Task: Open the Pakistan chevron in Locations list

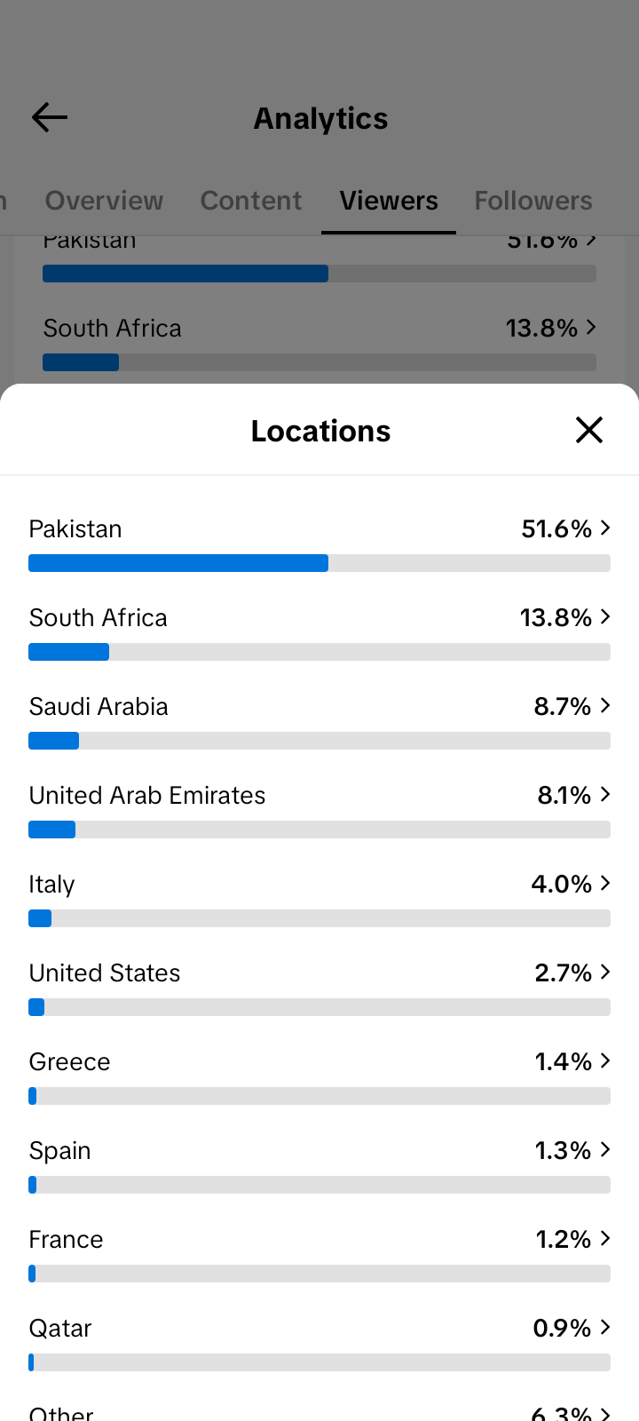Action: pyautogui.click(x=605, y=528)
